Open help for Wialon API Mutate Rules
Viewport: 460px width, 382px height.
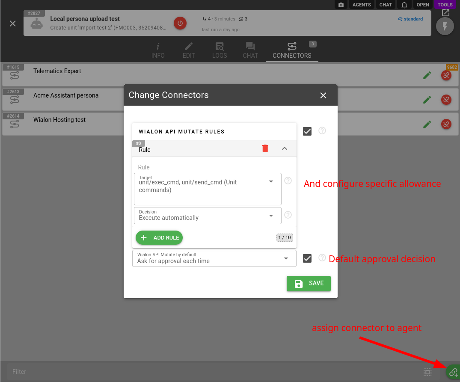click(322, 130)
